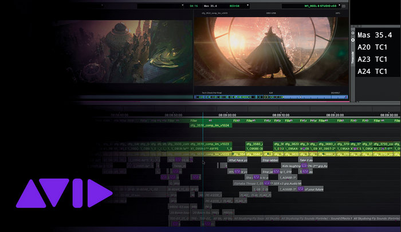Click purple effect icon on Elphaba Thropp clip
The image size is (401, 232).
click(267, 183)
